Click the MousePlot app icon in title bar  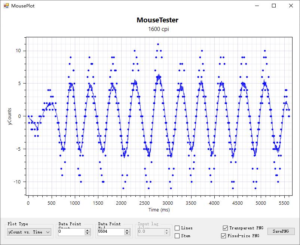click(6, 6)
